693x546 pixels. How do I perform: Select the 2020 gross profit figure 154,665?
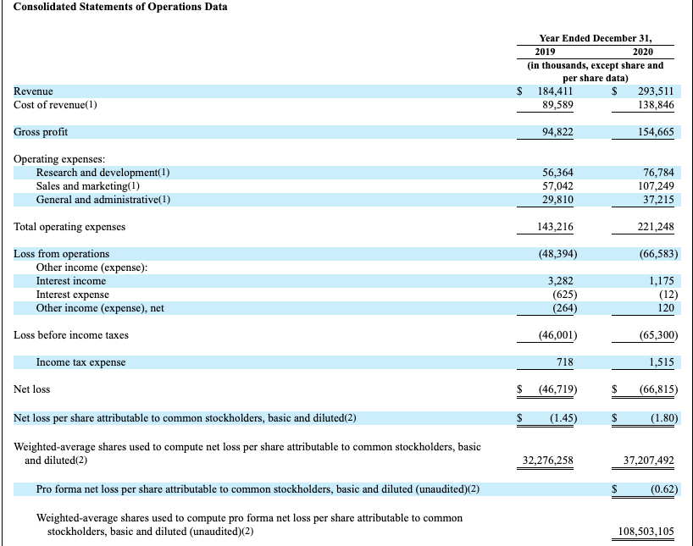click(x=656, y=132)
